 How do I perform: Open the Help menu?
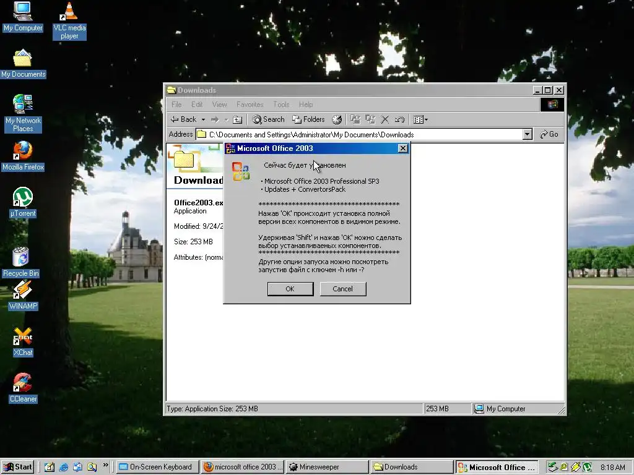306,105
